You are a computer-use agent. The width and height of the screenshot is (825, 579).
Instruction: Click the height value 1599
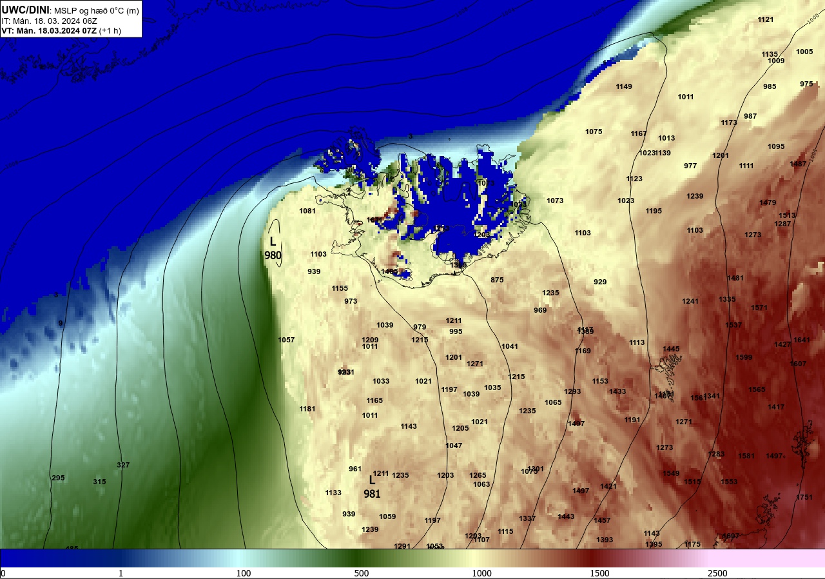(744, 357)
